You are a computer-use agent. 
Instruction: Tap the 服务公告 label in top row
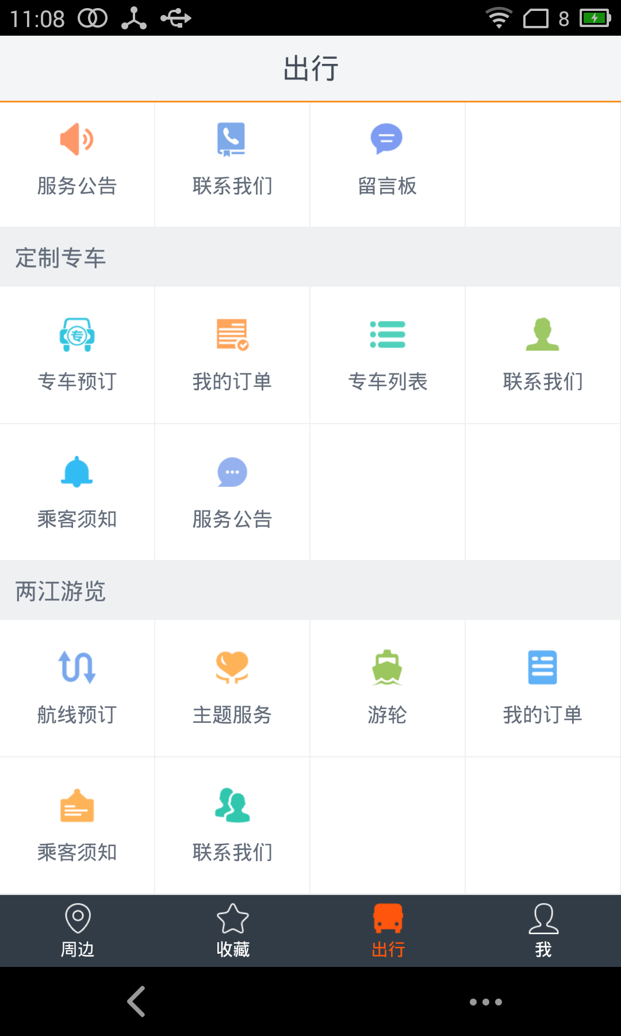(x=77, y=186)
